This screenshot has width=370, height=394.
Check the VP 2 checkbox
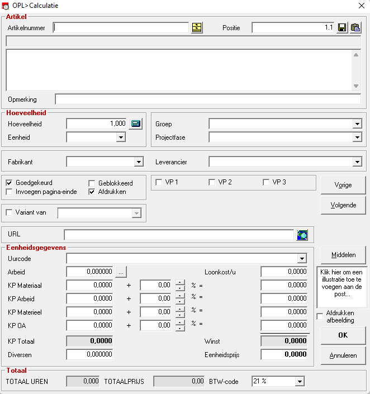coord(212,182)
